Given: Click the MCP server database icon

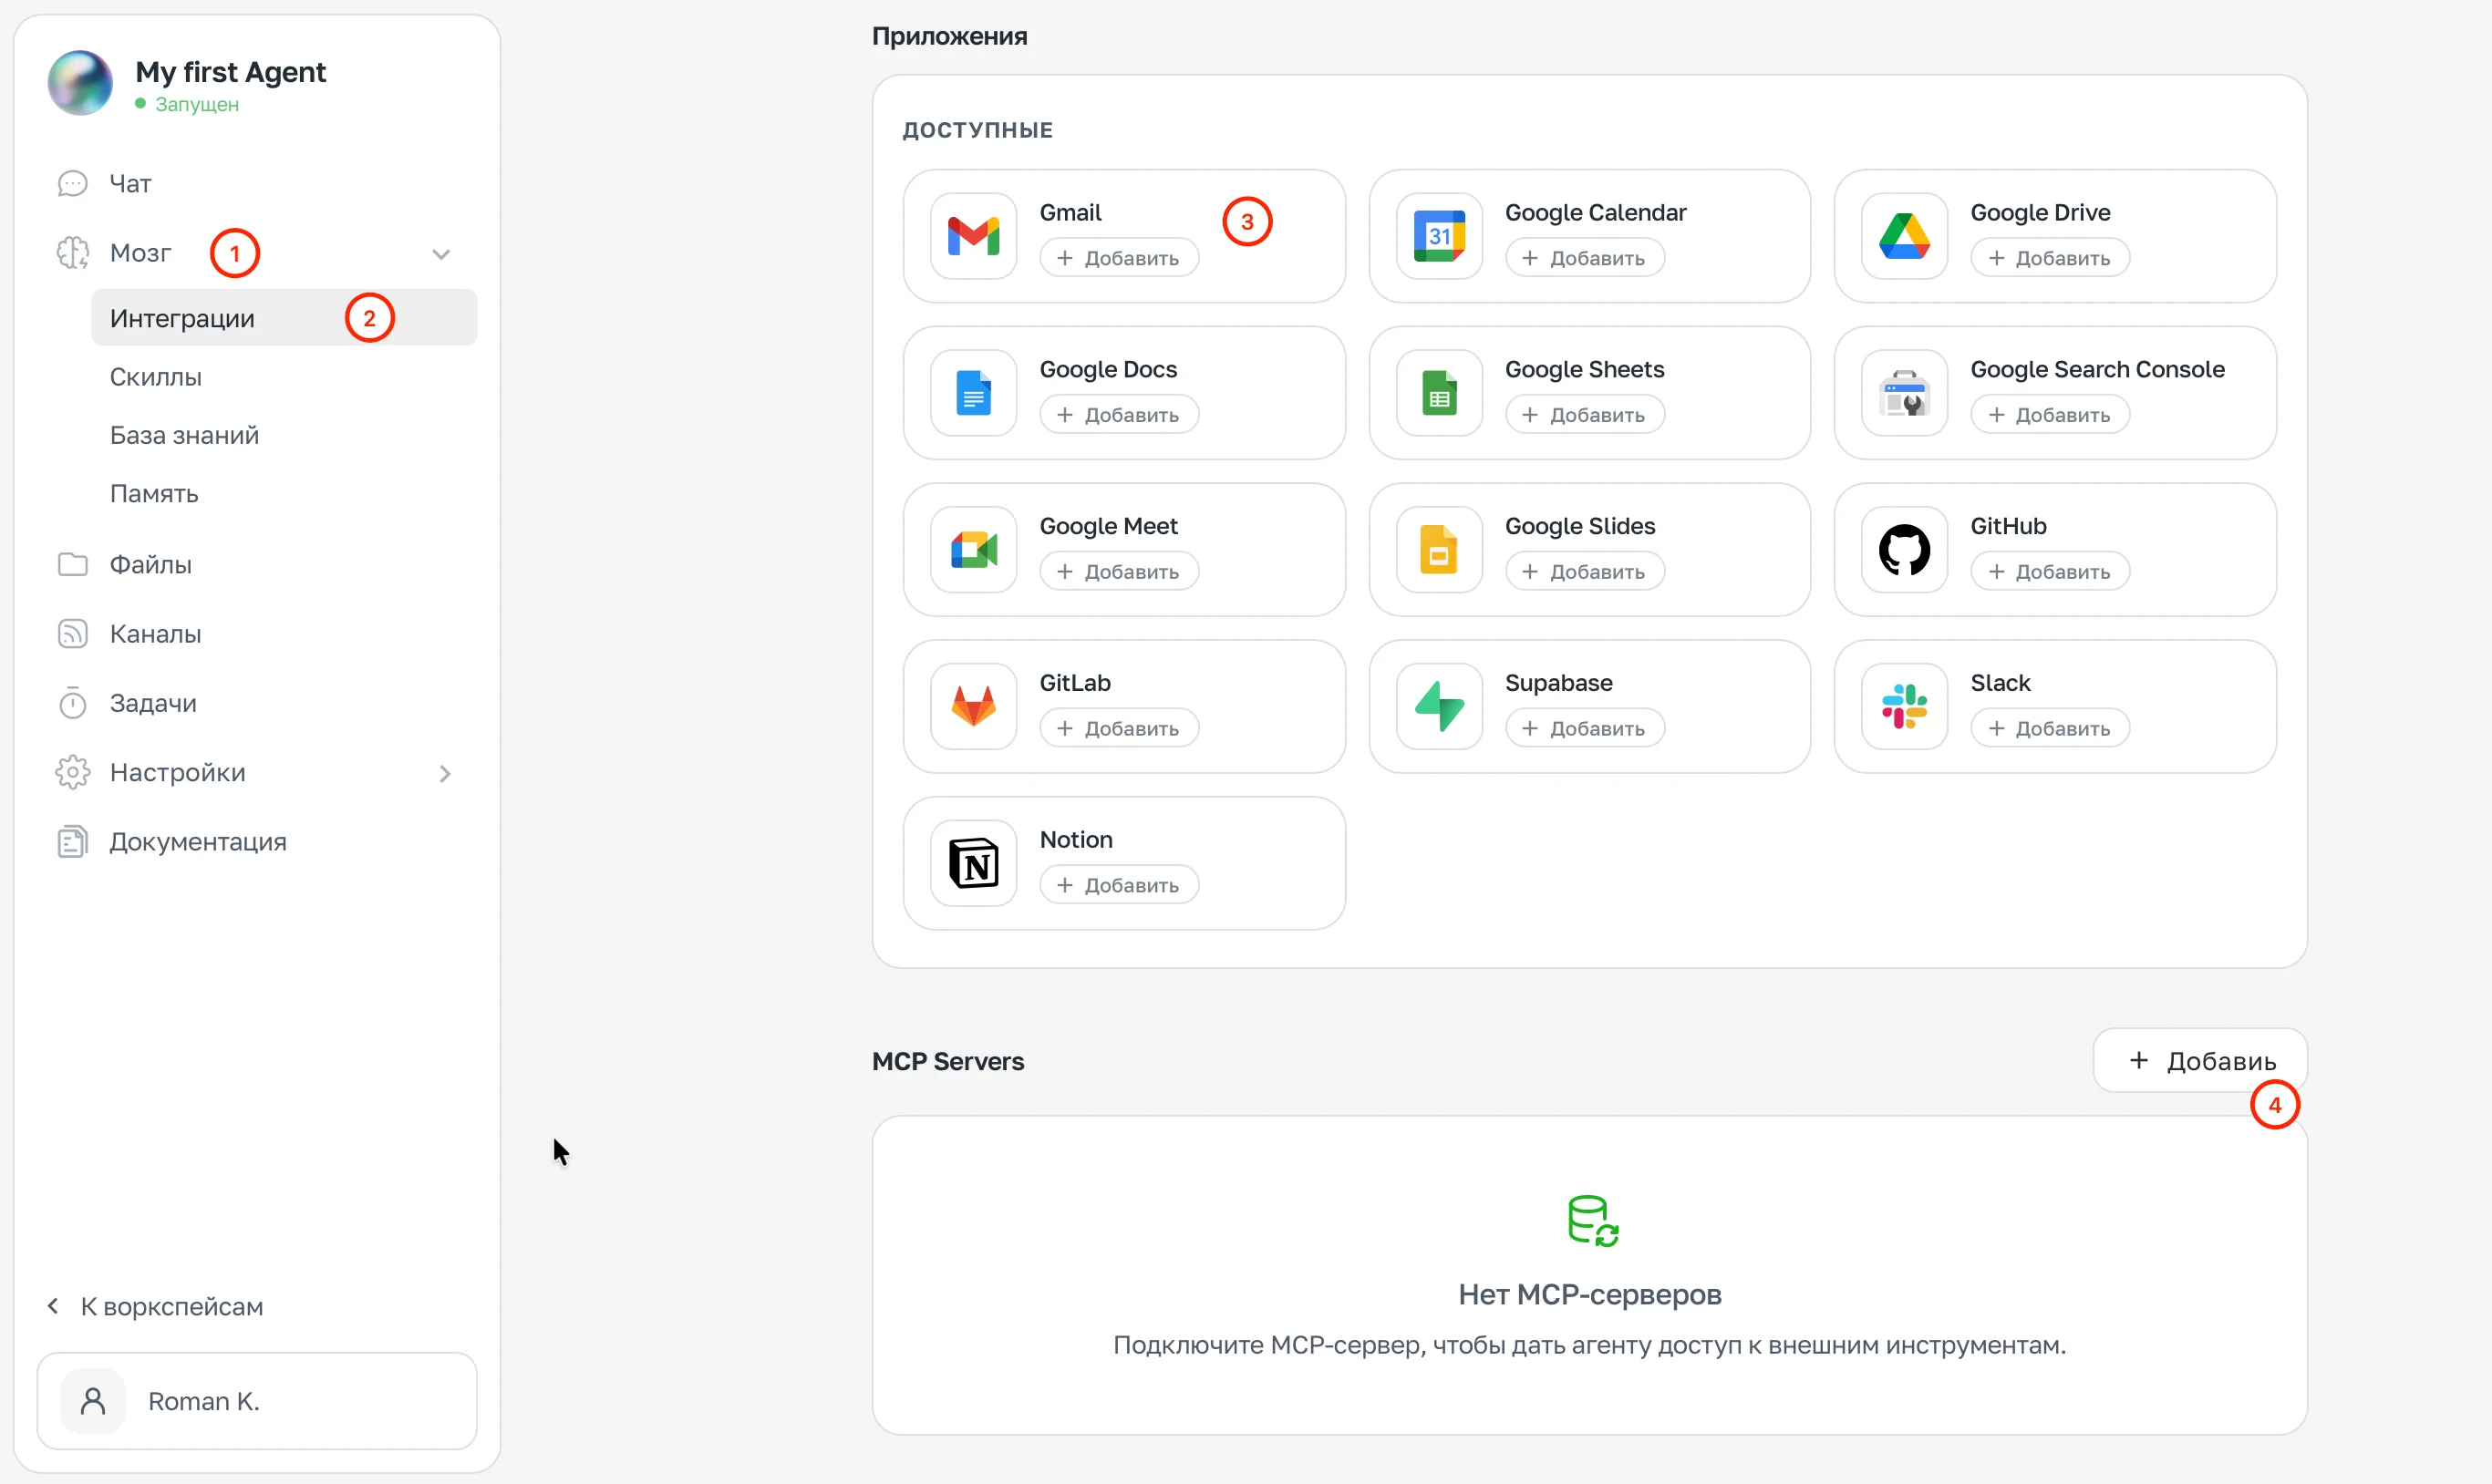Looking at the screenshot, I should click(x=1592, y=1221).
